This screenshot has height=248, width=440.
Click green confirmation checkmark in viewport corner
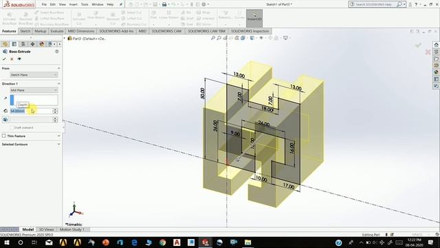click(418, 45)
